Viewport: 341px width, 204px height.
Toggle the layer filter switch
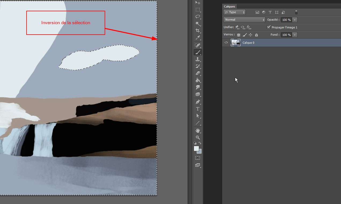(296, 12)
